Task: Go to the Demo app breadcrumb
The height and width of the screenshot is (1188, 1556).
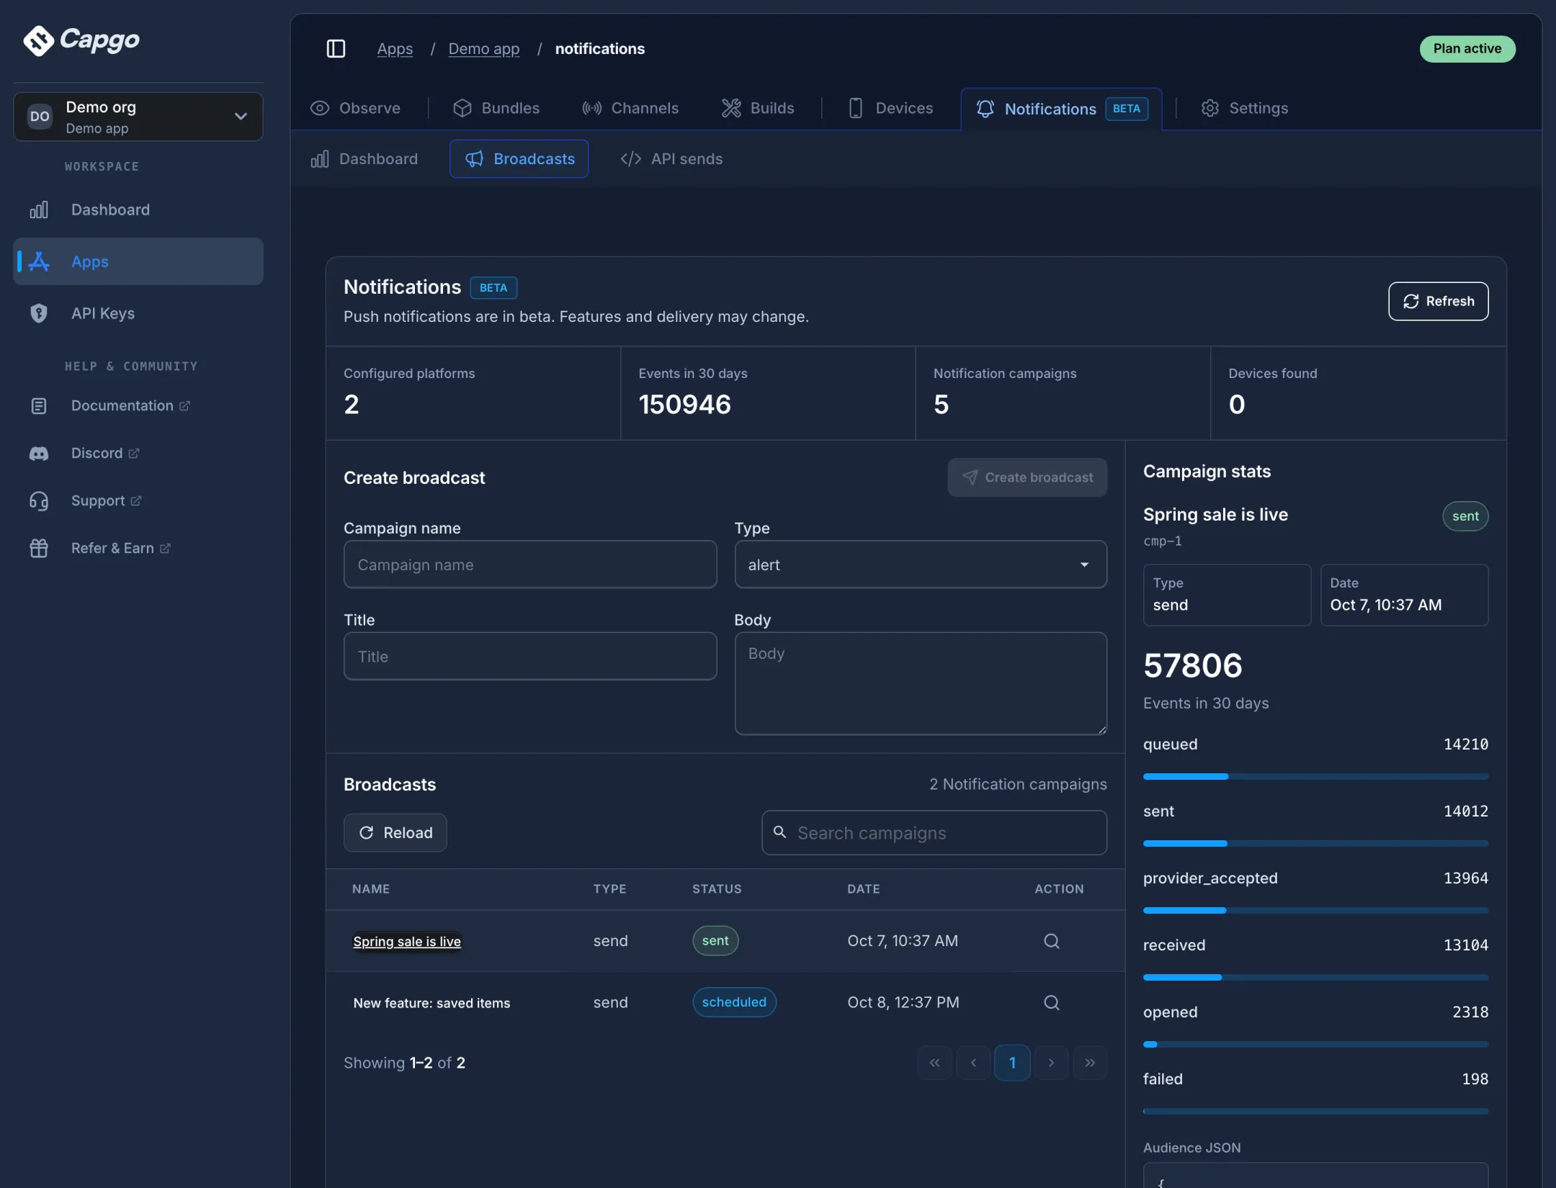Action: tap(484, 48)
